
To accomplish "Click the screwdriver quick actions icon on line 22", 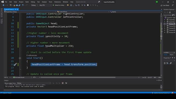I will coord(15,64).
